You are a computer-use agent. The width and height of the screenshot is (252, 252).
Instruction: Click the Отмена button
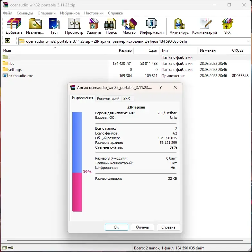tap(142, 227)
